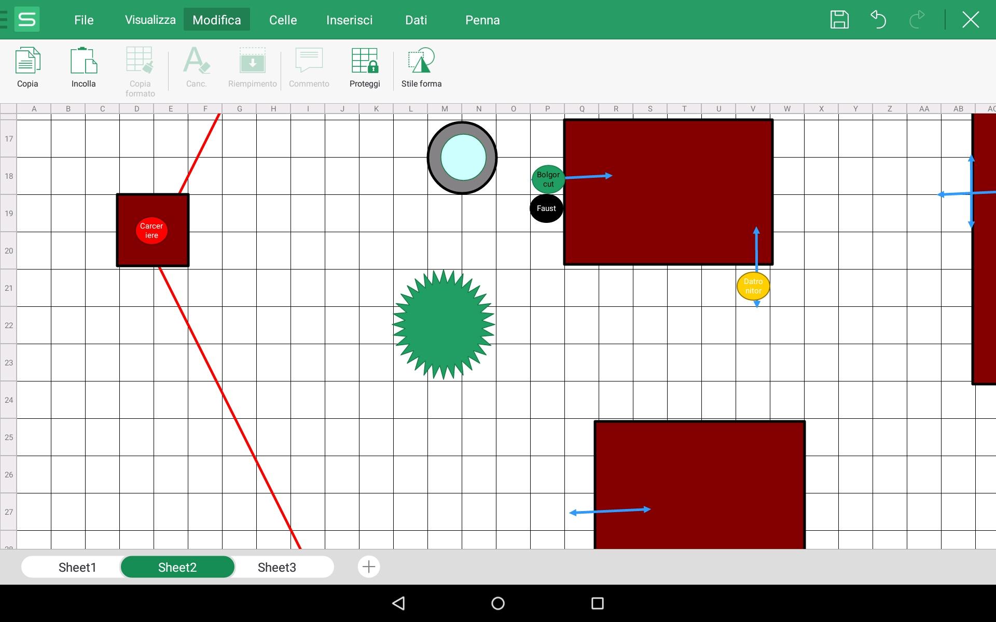Screen dimensions: 996x622
Task: Select column M header
Action: [445, 109]
